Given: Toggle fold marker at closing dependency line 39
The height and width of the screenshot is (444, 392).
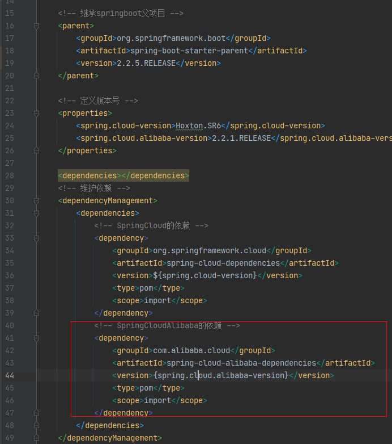Looking at the screenshot, I should 36,313.
